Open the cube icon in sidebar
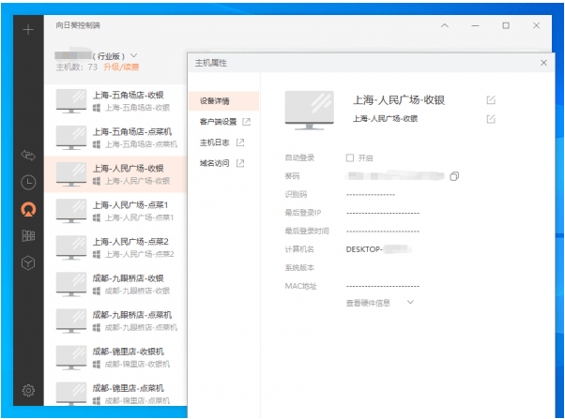The width and height of the screenshot is (565, 419). [28, 263]
